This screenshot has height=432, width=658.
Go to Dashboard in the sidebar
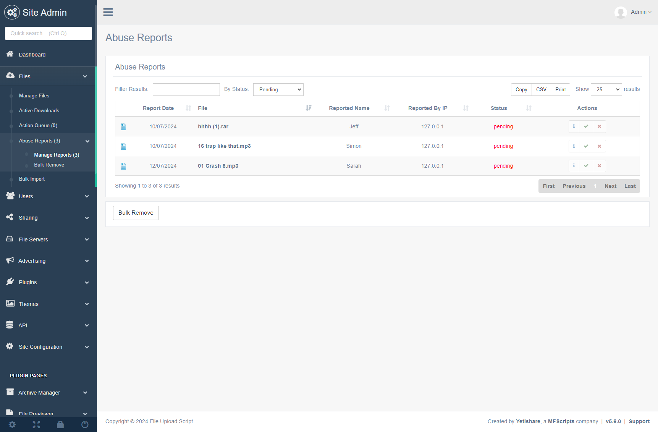[x=32, y=55]
